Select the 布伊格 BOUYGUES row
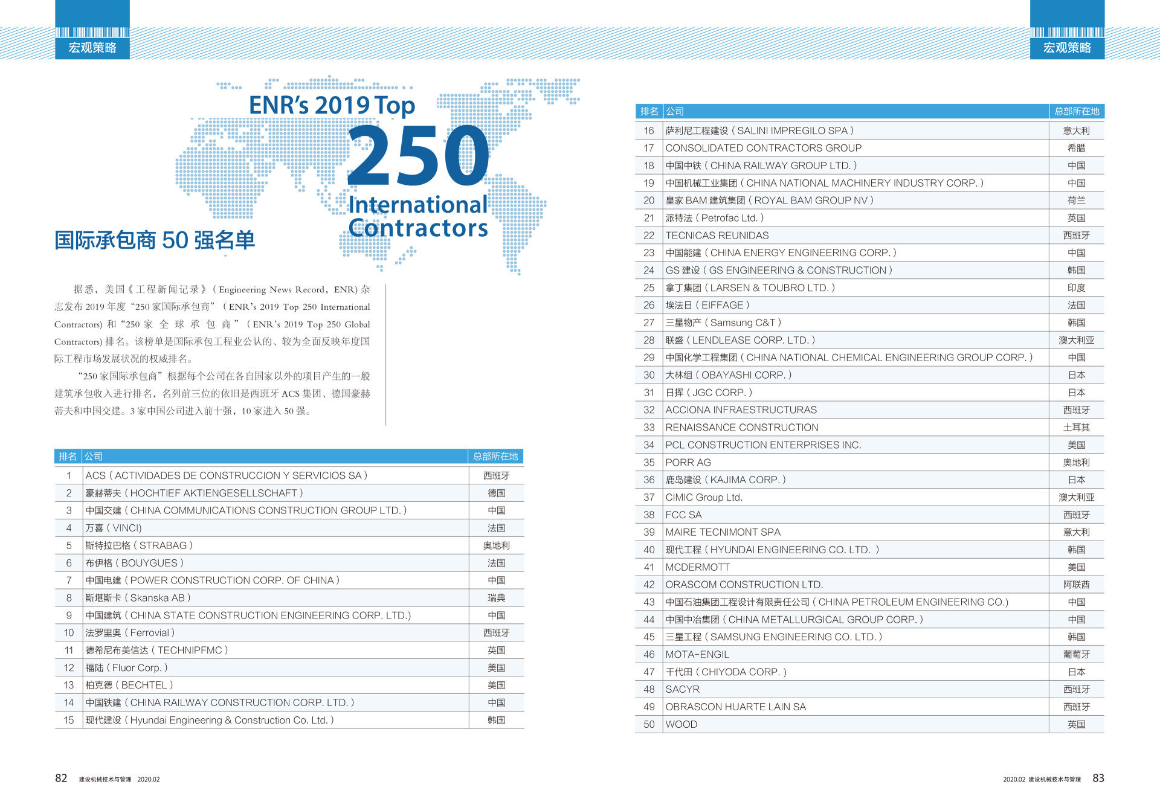The width and height of the screenshot is (1160, 787). (x=289, y=563)
